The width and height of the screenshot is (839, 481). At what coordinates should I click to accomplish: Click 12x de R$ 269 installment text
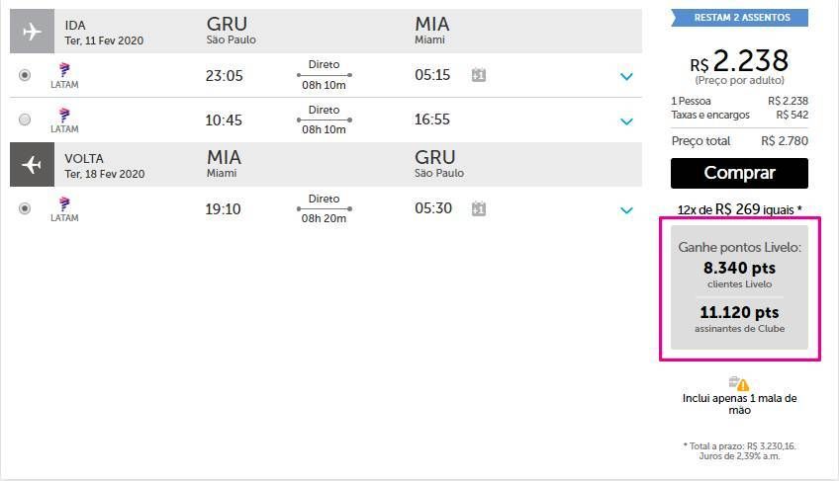click(739, 209)
